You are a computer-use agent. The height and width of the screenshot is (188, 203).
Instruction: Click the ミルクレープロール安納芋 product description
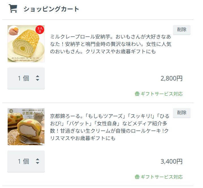point(110,44)
